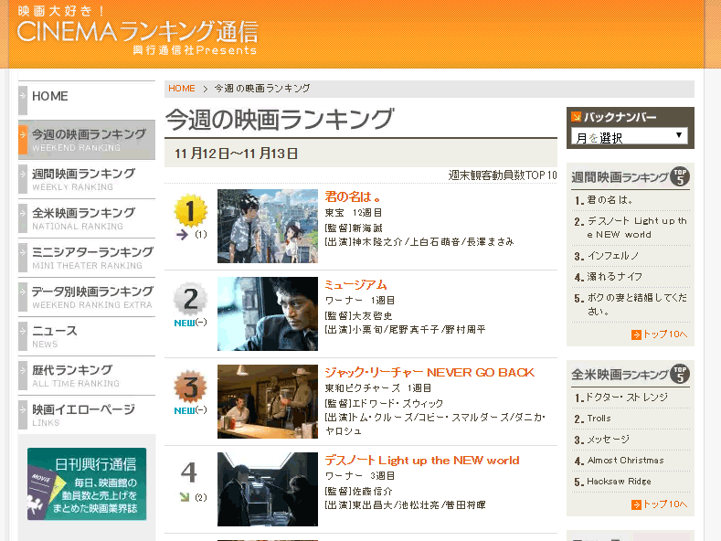Click the CINEMA ランキング通信 site logo
Image resolution: width=721 pixels, height=541 pixels.
pos(137,34)
